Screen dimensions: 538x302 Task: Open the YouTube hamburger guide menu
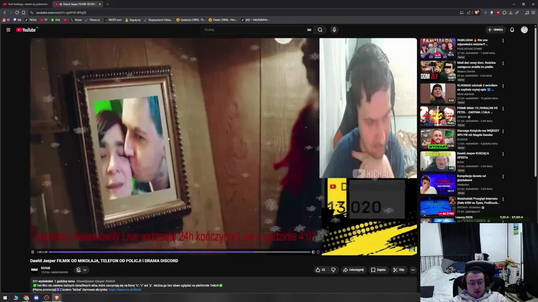tap(8, 30)
